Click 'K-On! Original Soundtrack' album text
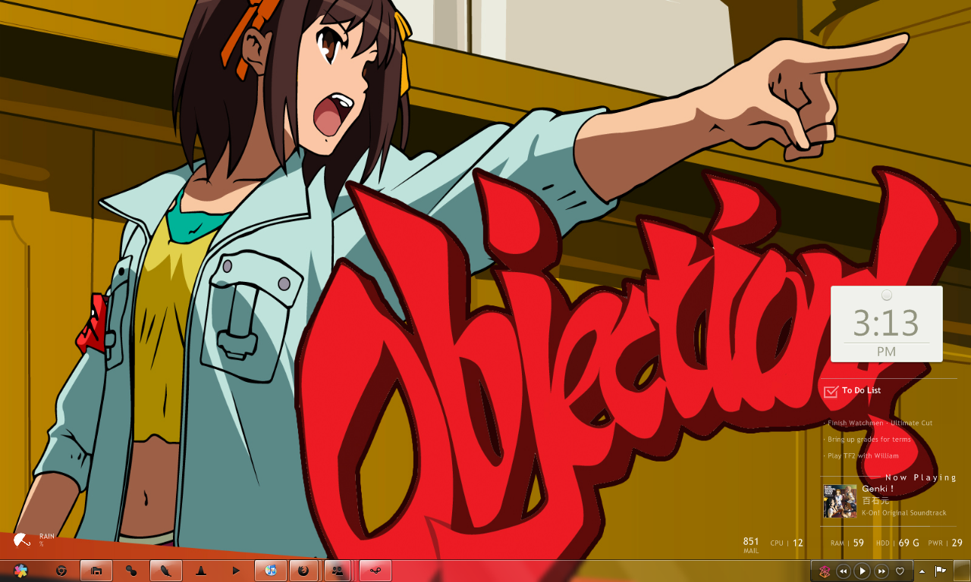Screen dimensions: 971x582 pyautogui.click(x=904, y=513)
